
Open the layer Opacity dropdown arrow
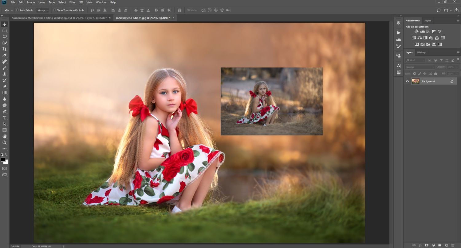pyautogui.click(x=457, y=67)
